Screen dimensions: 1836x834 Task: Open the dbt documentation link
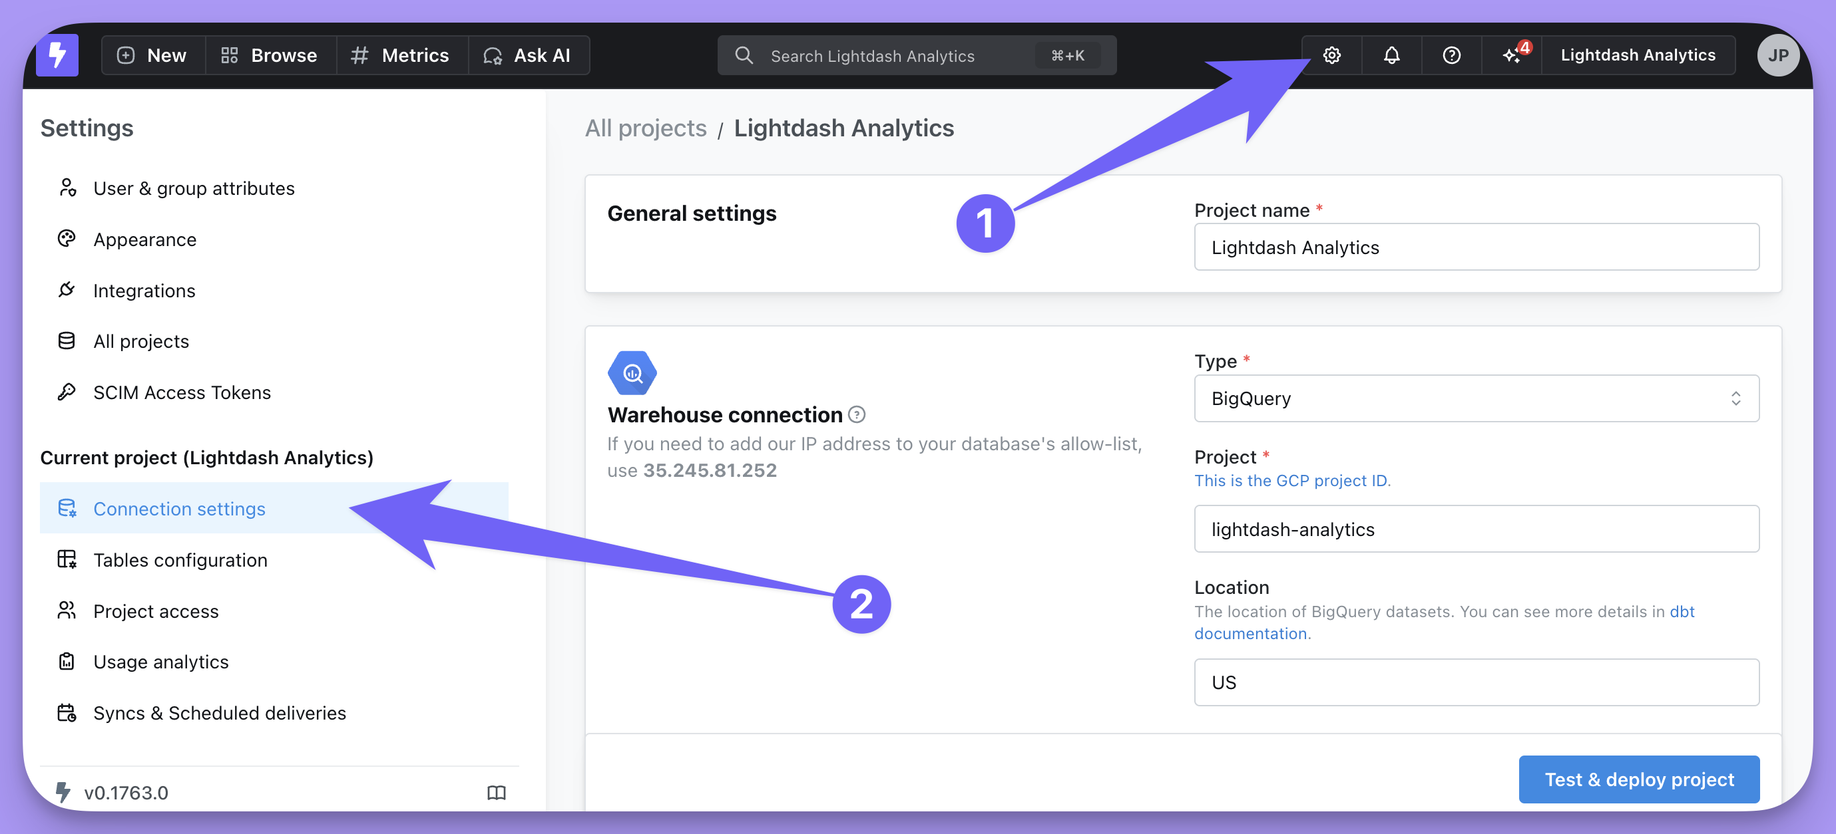click(1681, 612)
